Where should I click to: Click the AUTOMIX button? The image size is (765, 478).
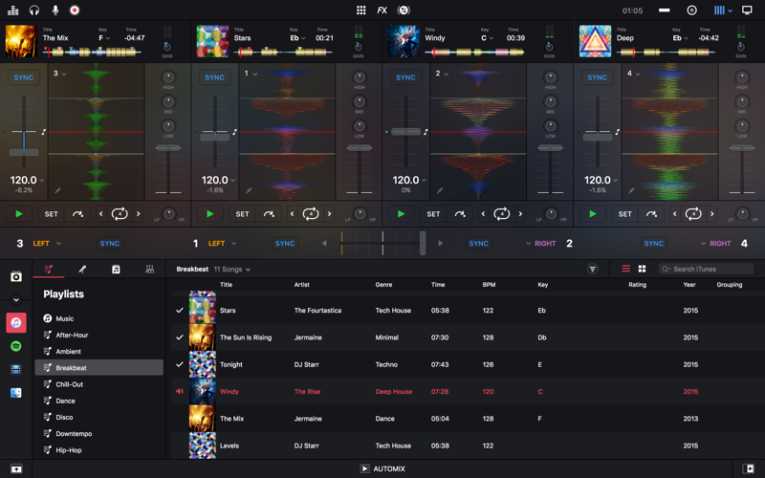click(382, 468)
